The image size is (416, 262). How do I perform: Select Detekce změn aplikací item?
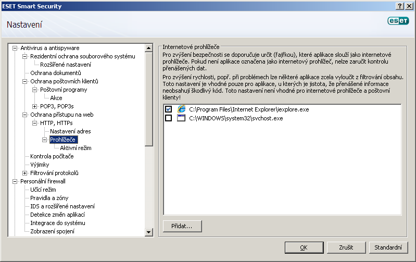click(x=58, y=215)
